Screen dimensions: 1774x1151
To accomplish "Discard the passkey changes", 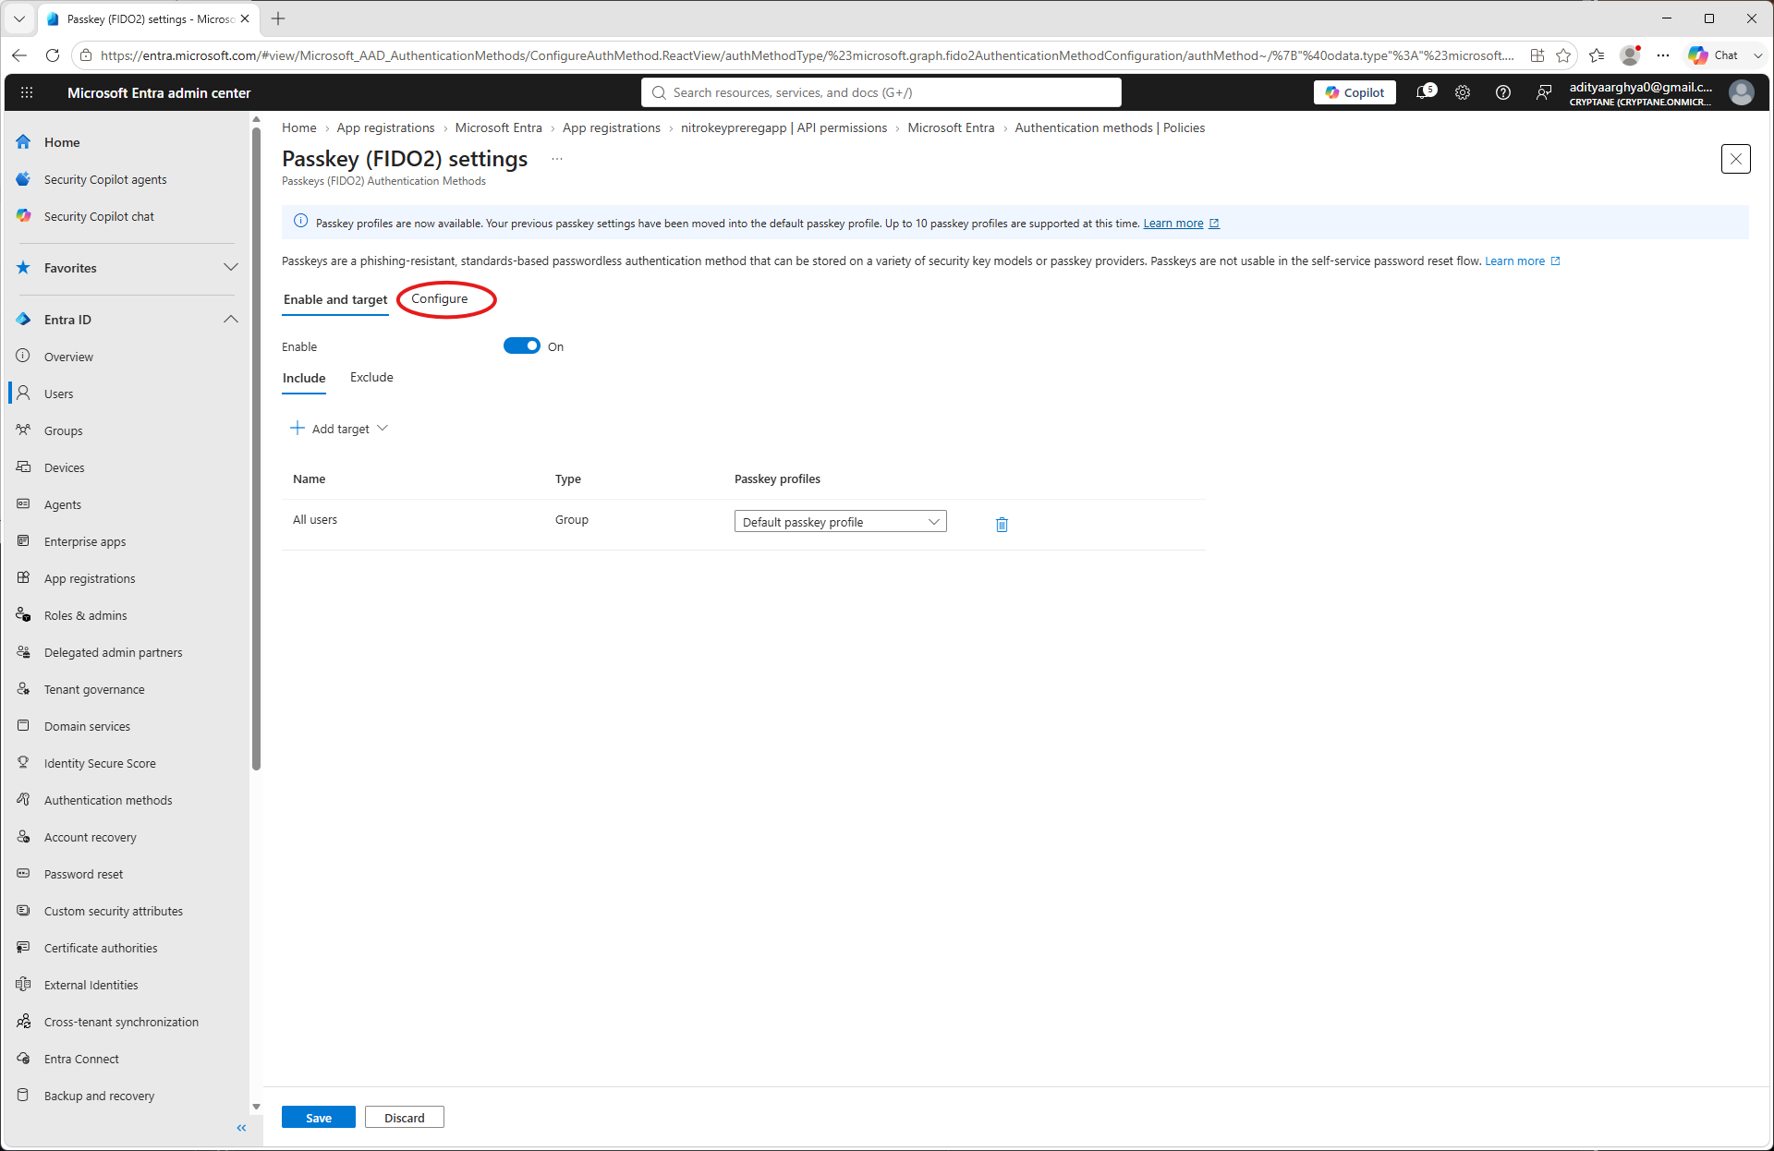I will [405, 1118].
